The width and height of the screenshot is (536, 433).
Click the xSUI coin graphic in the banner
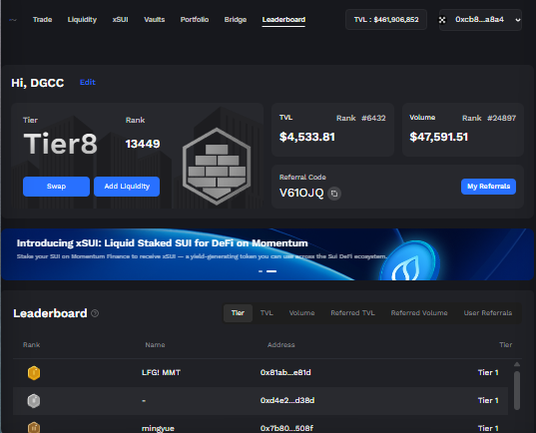tap(410, 260)
